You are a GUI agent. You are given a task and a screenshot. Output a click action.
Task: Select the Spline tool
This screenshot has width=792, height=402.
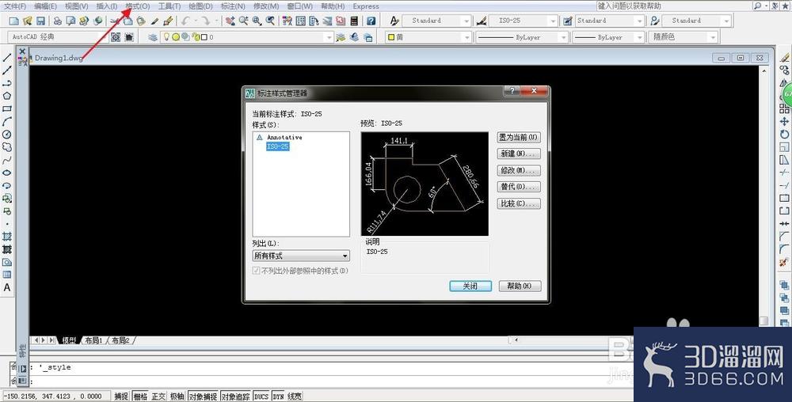[7, 161]
